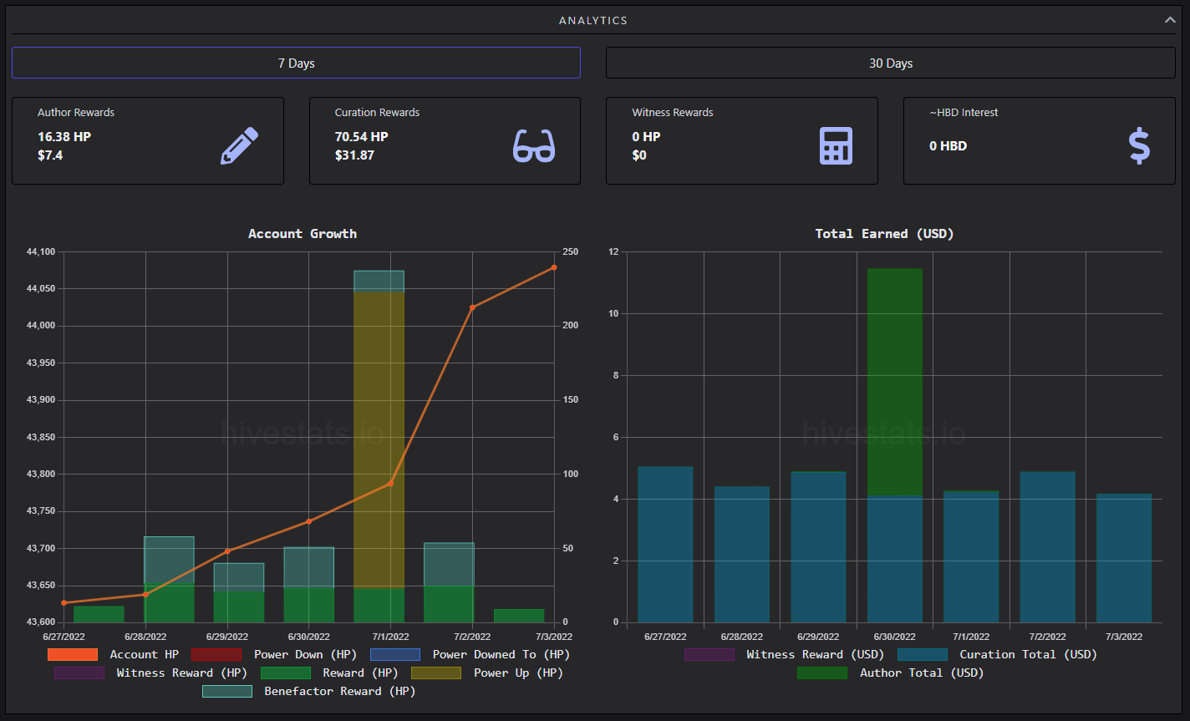This screenshot has width=1190, height=721.
Task: Hide the Benefactor Reward (HP) series
Action: tap(309, 691)
